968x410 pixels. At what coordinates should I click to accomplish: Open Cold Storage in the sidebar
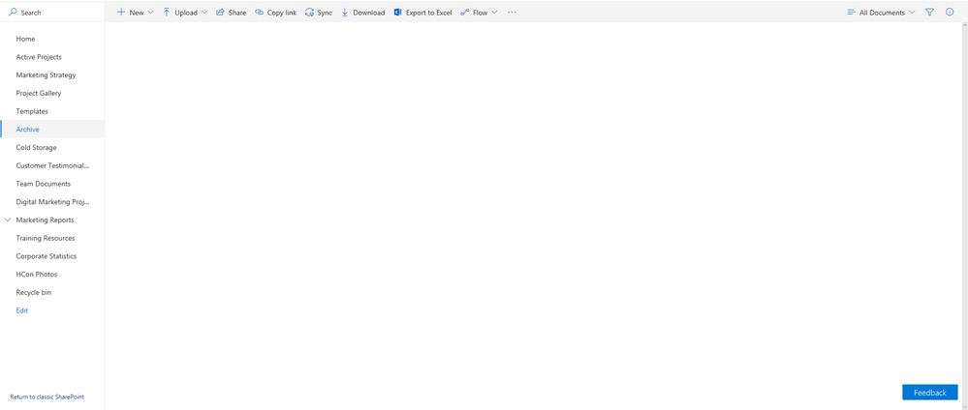[37, 147]
